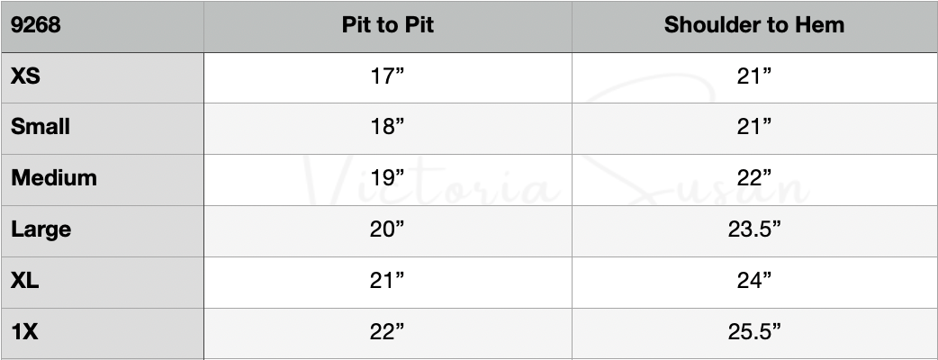Click the XS row label
The height and width of the screenshot is (360, 938).
coord(25,76)
